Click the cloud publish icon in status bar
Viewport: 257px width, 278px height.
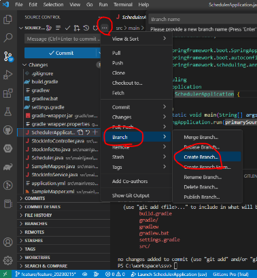point(85,274)
